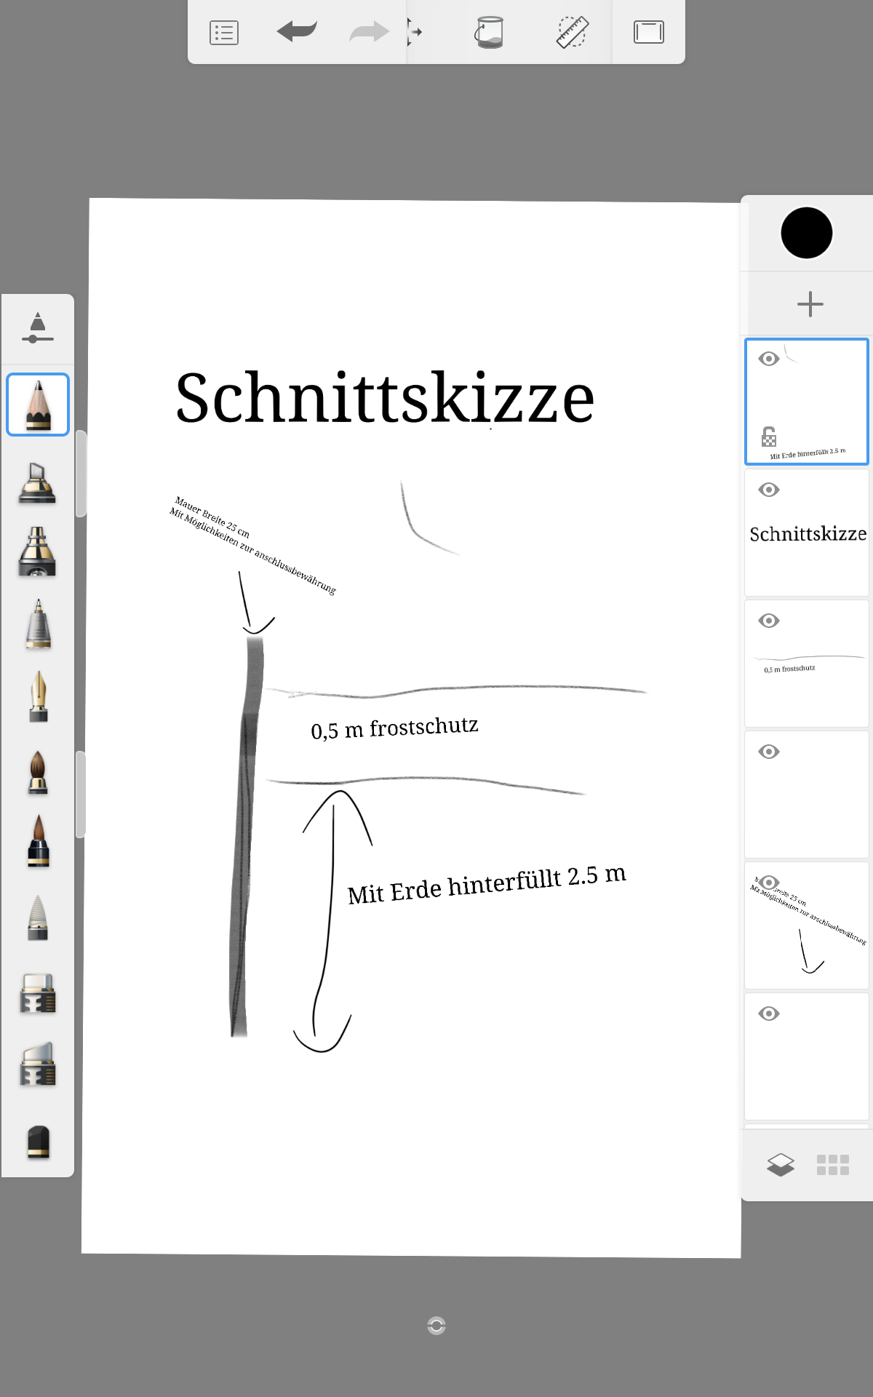Screen dimensions: 873x1397
Task: Choose the fountain ink pen brush
Action: (x=38, y=696)
